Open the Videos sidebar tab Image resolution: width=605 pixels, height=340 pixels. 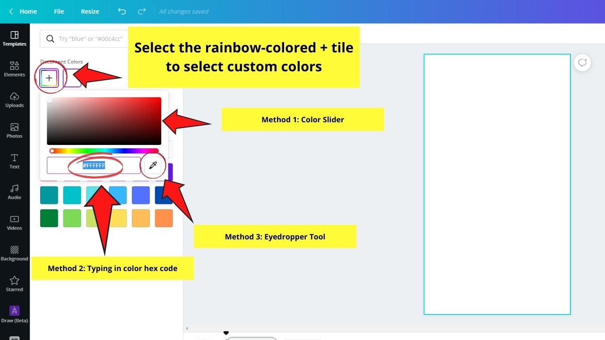15,223
